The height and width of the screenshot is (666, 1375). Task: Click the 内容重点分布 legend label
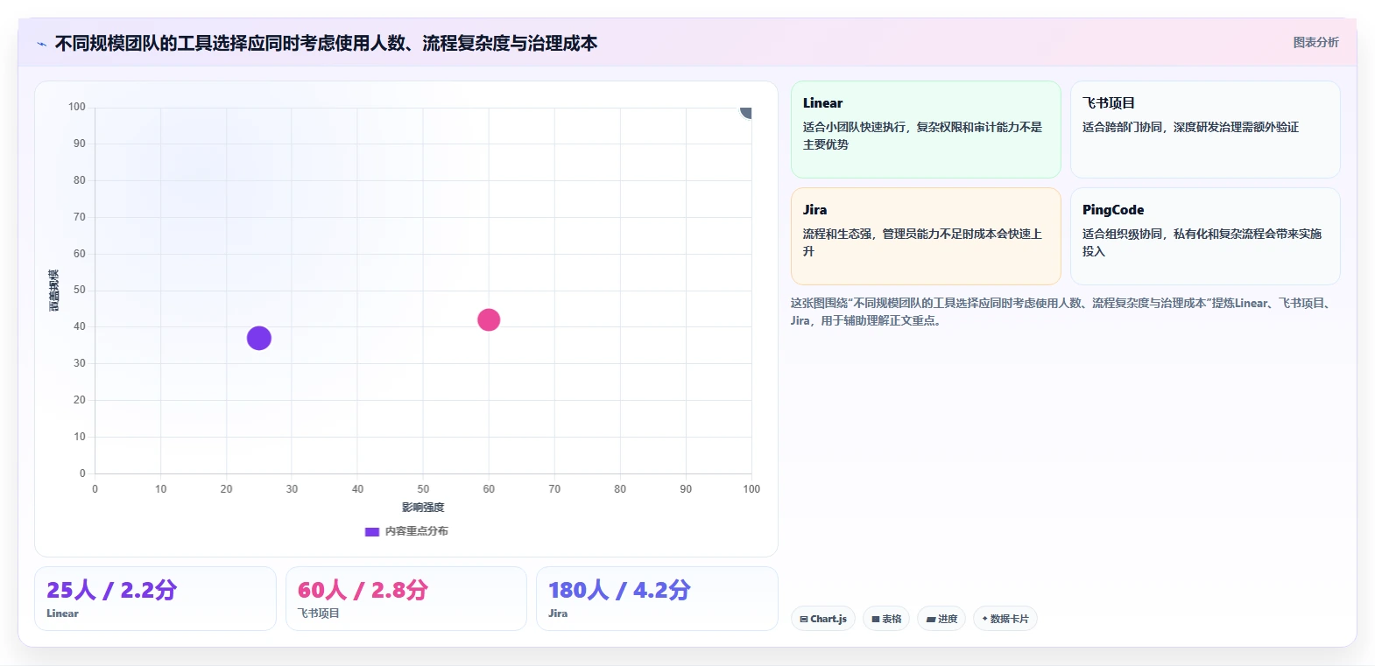tap(417, 531)
